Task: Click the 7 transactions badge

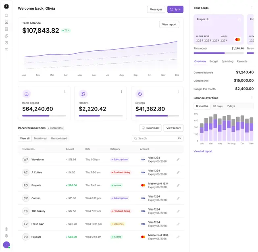Action: pyautogui.click(x=55, y=128)
